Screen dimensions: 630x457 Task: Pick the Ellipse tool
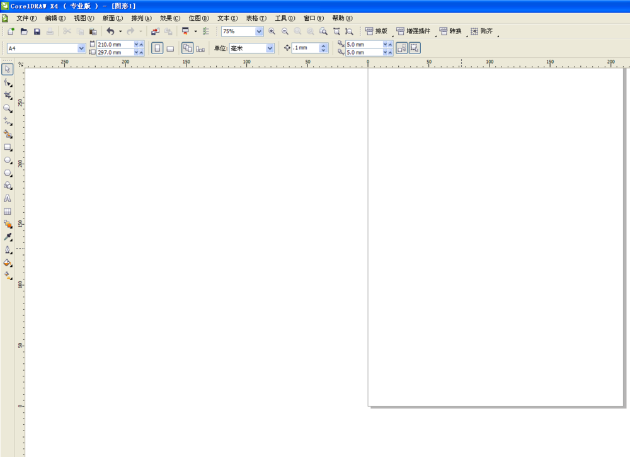click(x=8, y=160)
